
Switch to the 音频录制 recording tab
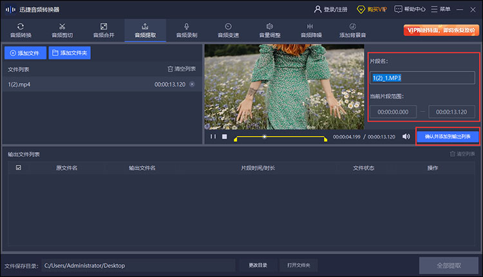coord(187,30)
